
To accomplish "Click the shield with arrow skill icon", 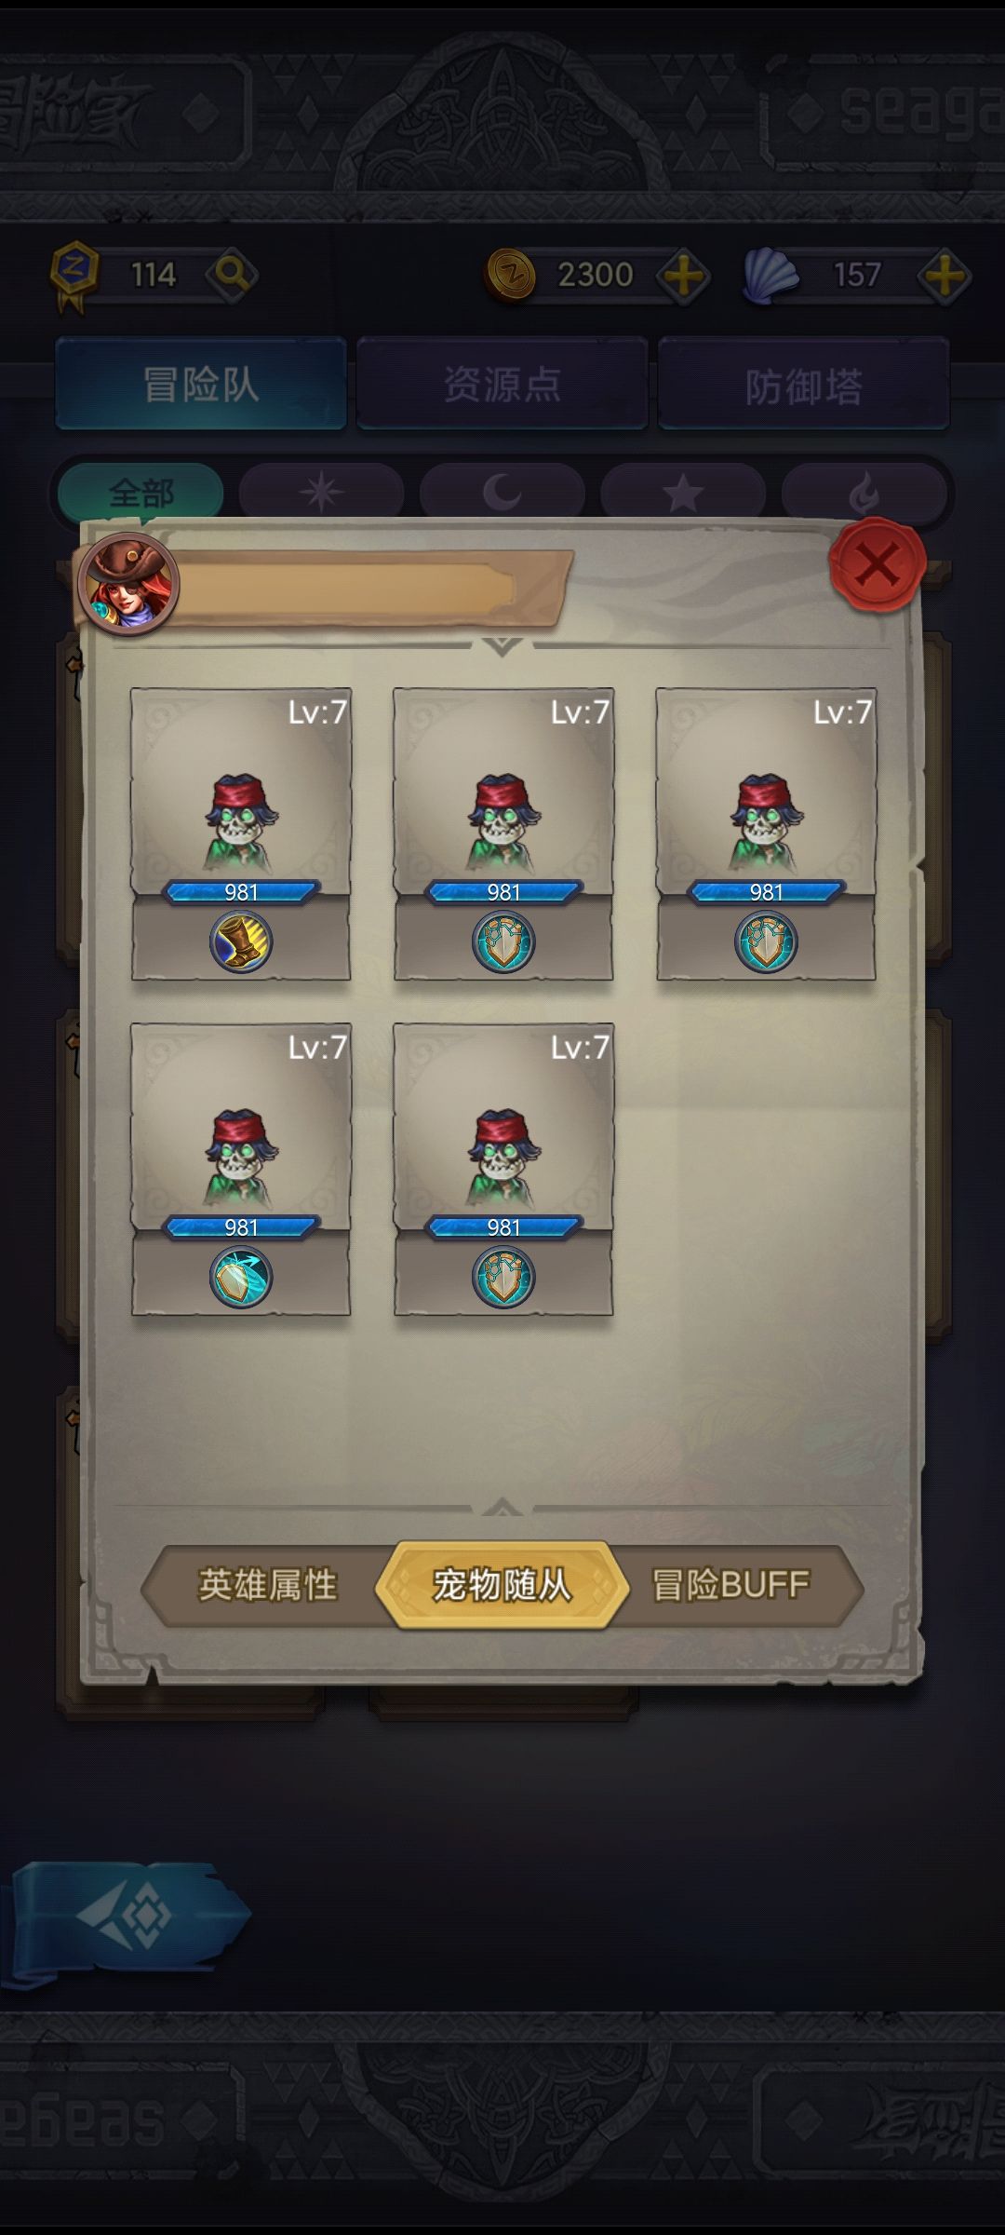I will click(241, 1277).
